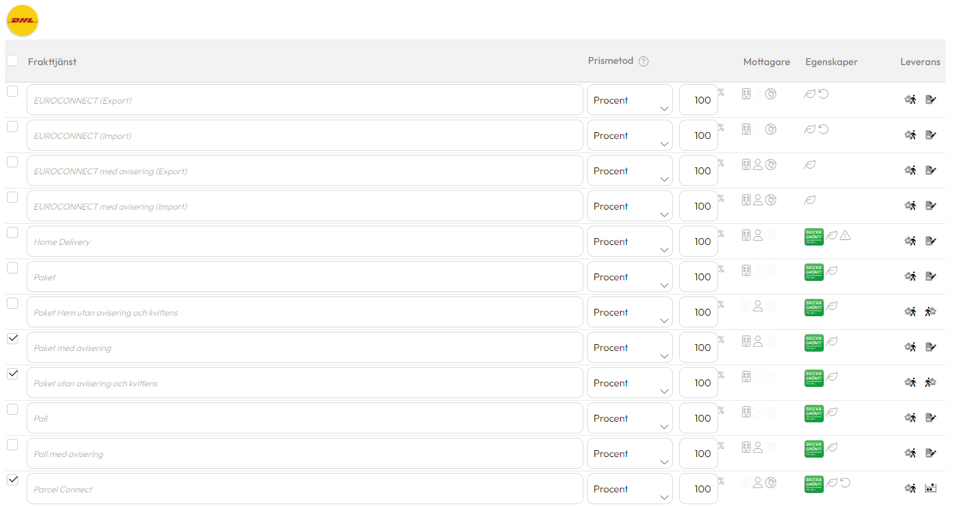Viewport: 953px width, 506px height.
Task: Click the service point icon on Parcel Connect row
Action: coord(930,488)
